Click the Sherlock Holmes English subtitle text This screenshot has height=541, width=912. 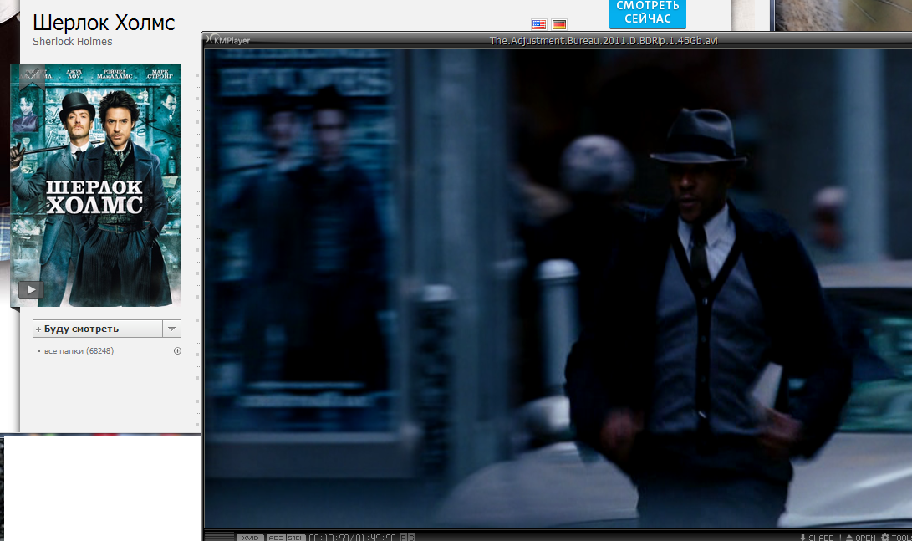pos(73,42)
